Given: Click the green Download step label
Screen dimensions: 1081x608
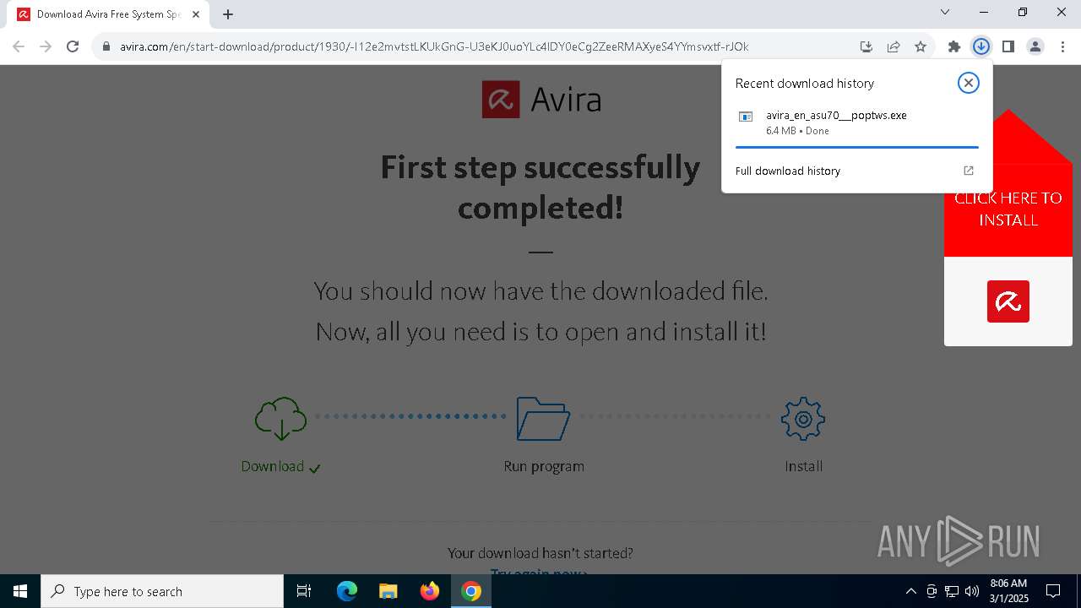Looking at the screenshot, I should click(273, 466).
